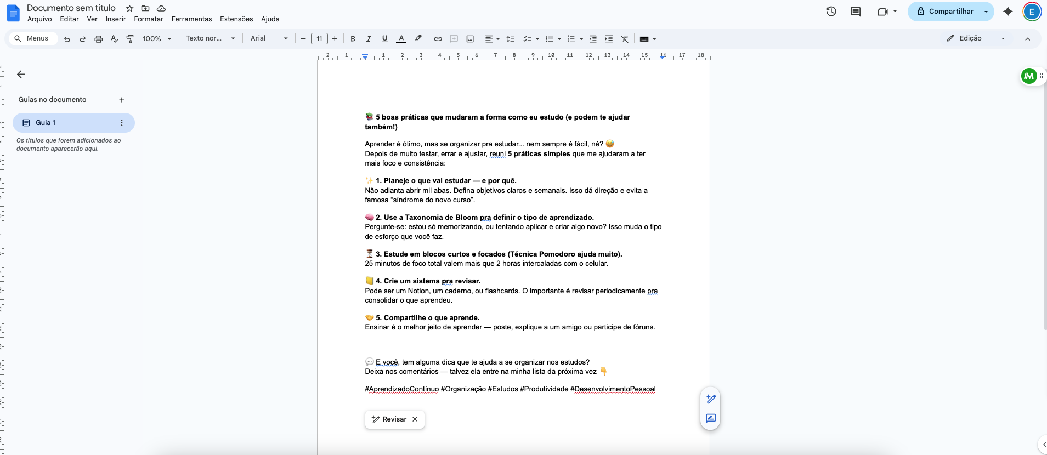The width and height of the screenshot is (1047, 455).
Task: Click the floating add comment icon
Action: pos(711,418)
